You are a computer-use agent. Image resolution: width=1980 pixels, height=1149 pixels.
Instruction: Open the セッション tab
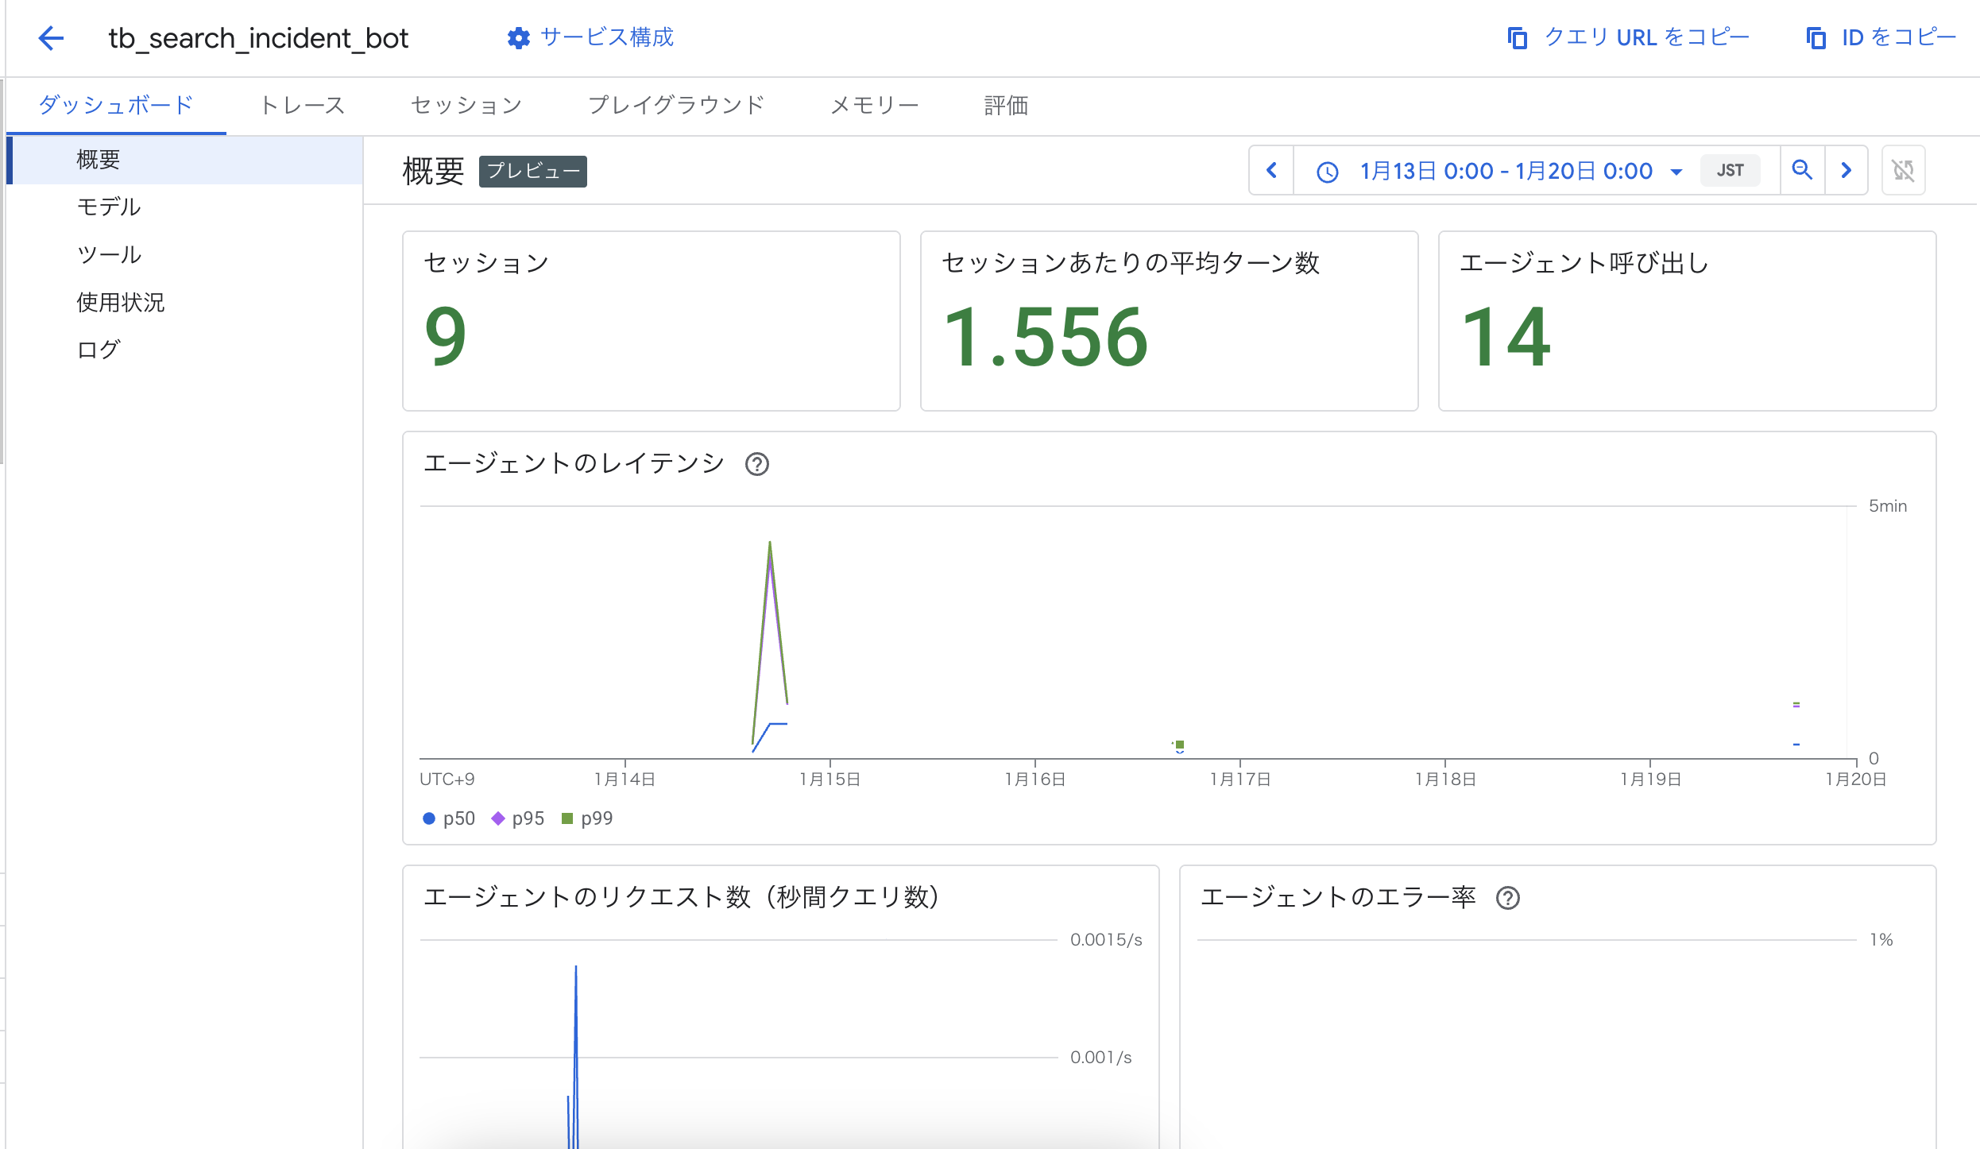(466, 105)
